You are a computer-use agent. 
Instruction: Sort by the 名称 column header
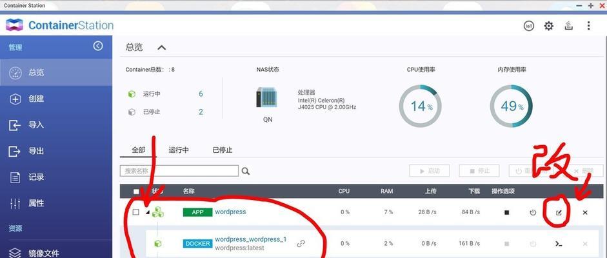click(x=188, y=191)
